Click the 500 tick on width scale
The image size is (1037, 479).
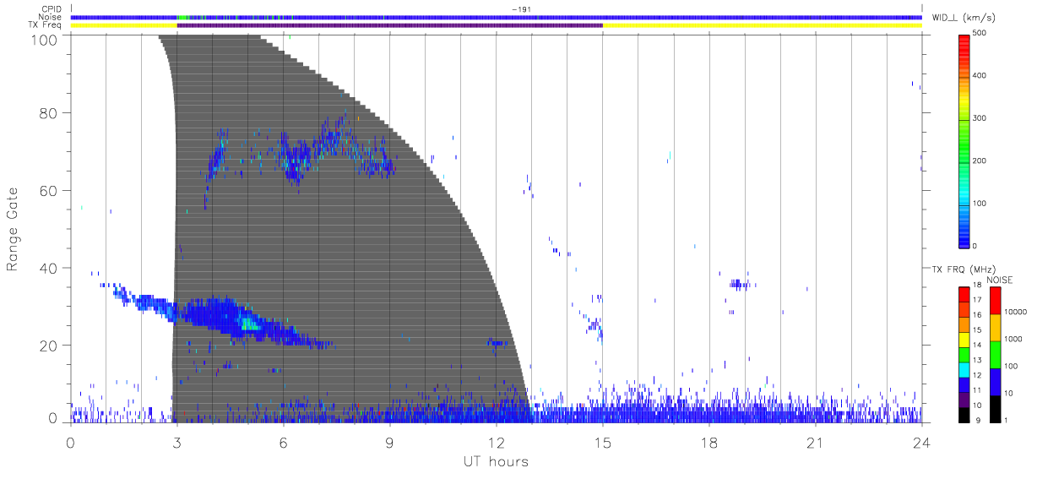(980, 34)
